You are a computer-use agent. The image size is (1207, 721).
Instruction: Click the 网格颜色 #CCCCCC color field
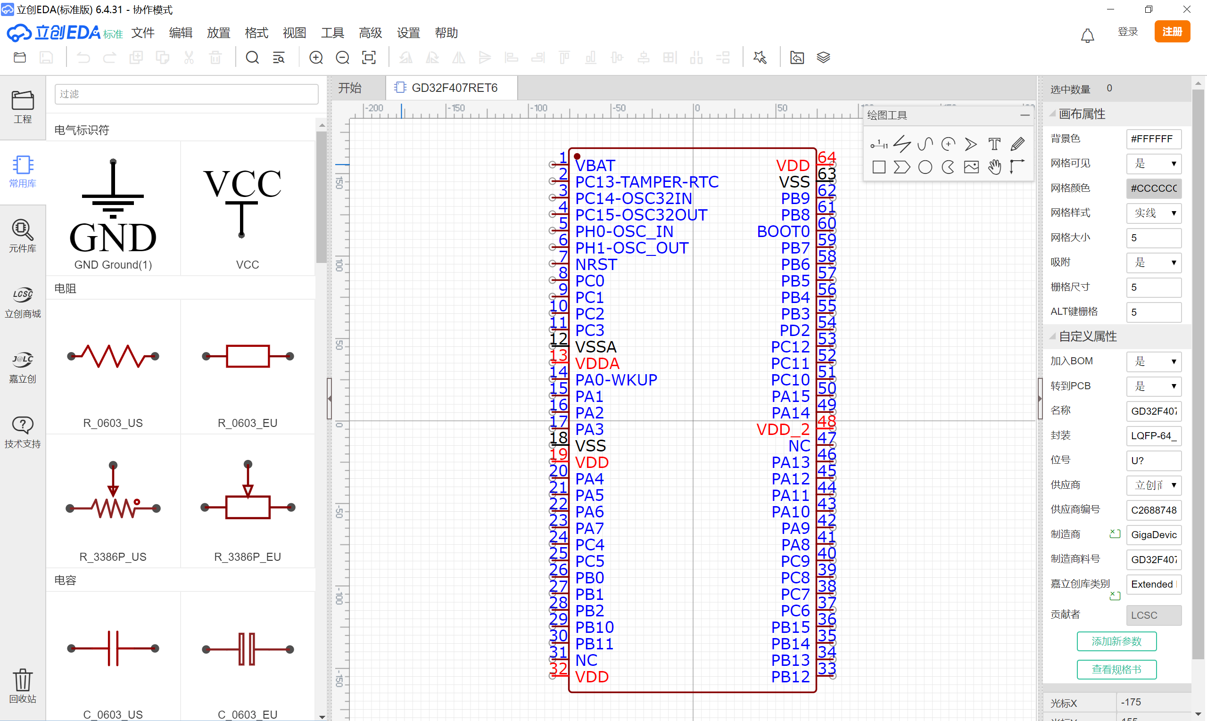(1154, 188)
